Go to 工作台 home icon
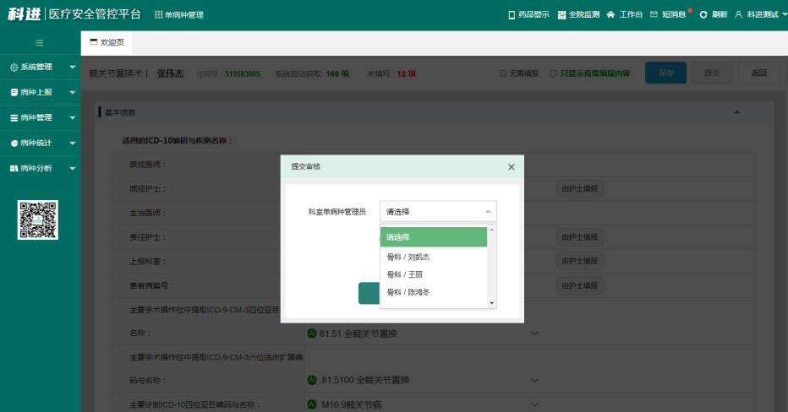This screenshot has height=412, width=788. coord(610,15)
